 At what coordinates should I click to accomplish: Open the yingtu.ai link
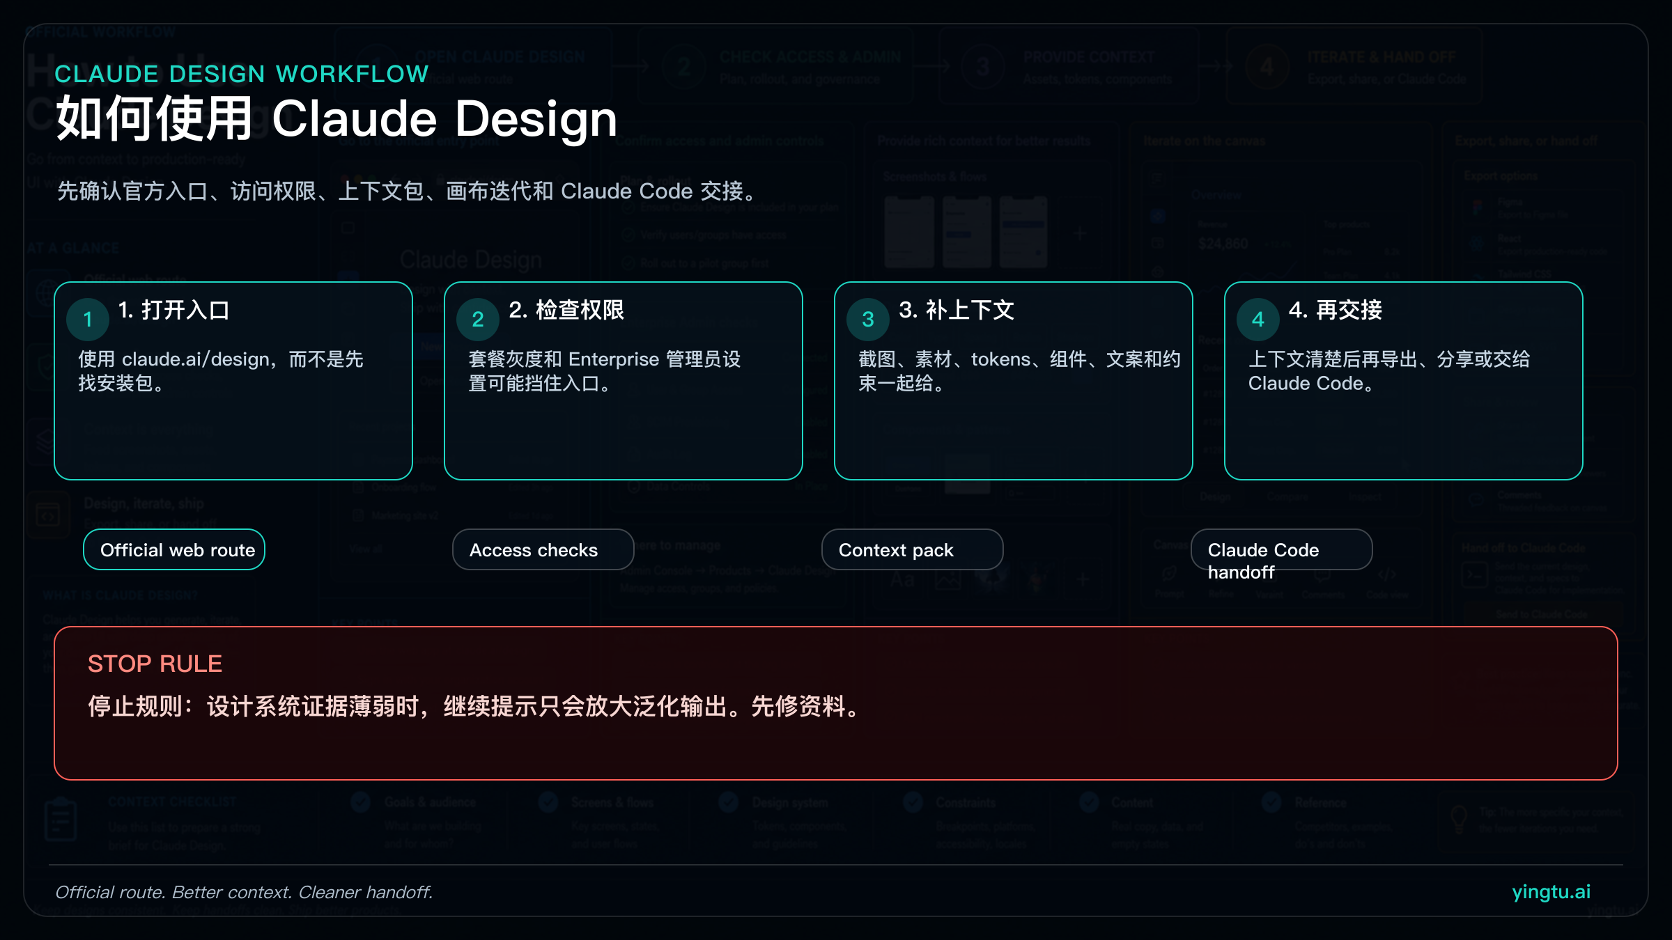[1551, 892]
